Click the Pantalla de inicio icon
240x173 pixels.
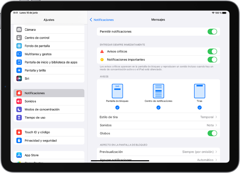coord(19,62)
